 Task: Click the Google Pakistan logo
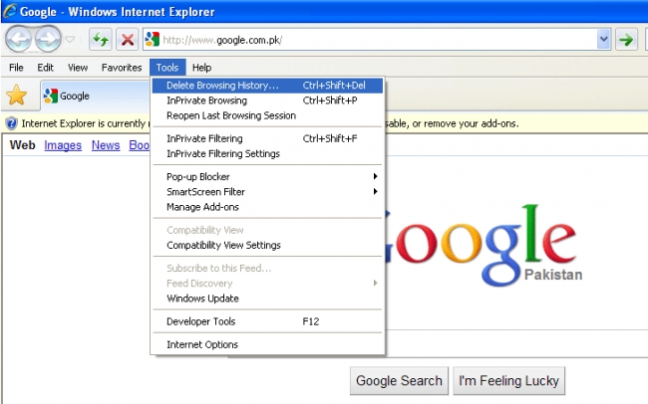click(x=484, y=245)
